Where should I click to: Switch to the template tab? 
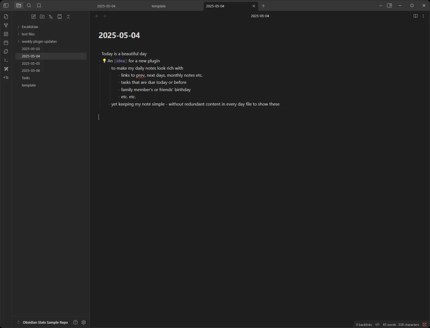click(176, 6)
